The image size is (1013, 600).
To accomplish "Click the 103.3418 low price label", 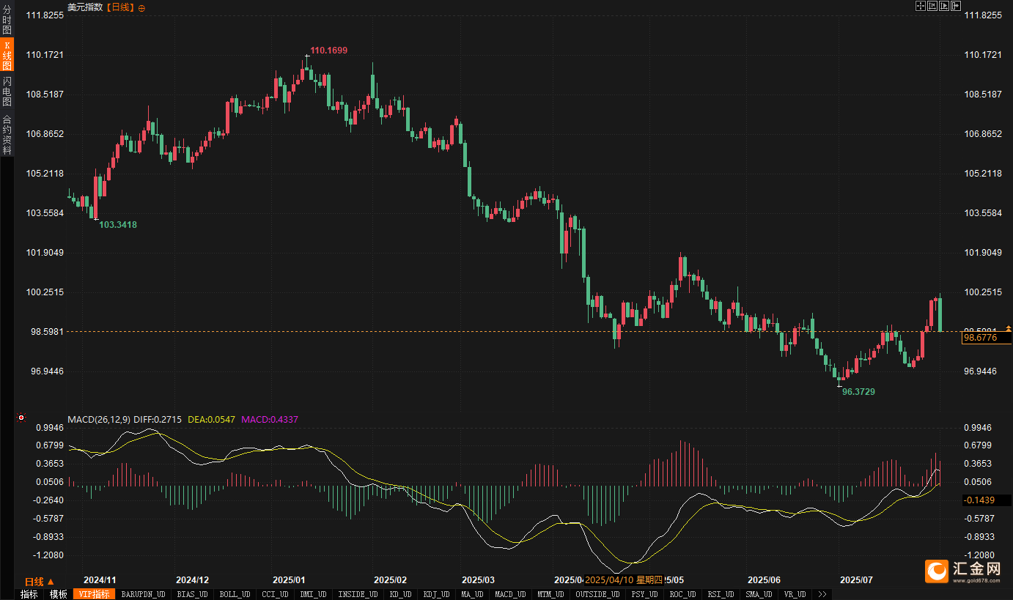I will tap(118, 225).
